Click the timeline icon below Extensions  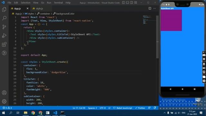click(4, 53)
